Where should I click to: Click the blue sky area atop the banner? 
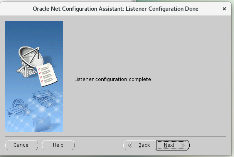click(34, 29)
